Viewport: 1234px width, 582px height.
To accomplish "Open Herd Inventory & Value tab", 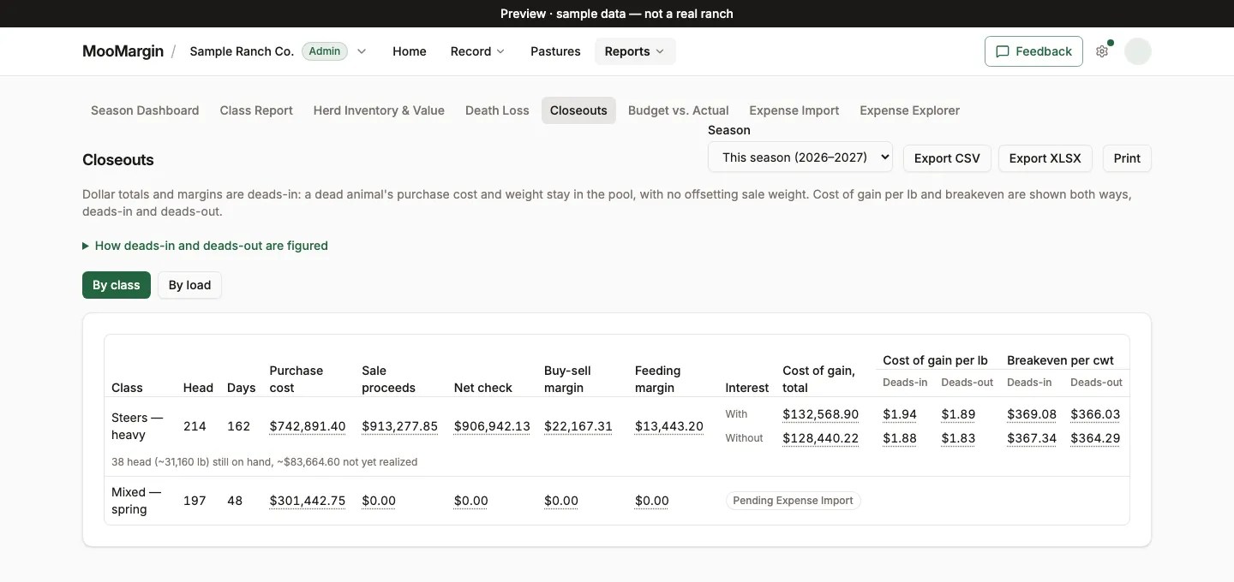I will tap(379, 110).
